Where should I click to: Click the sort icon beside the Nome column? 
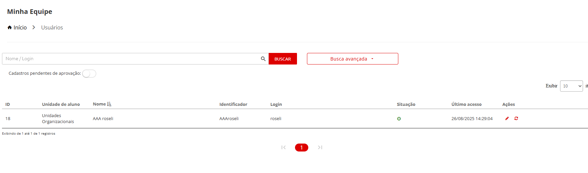click(109, 104)
